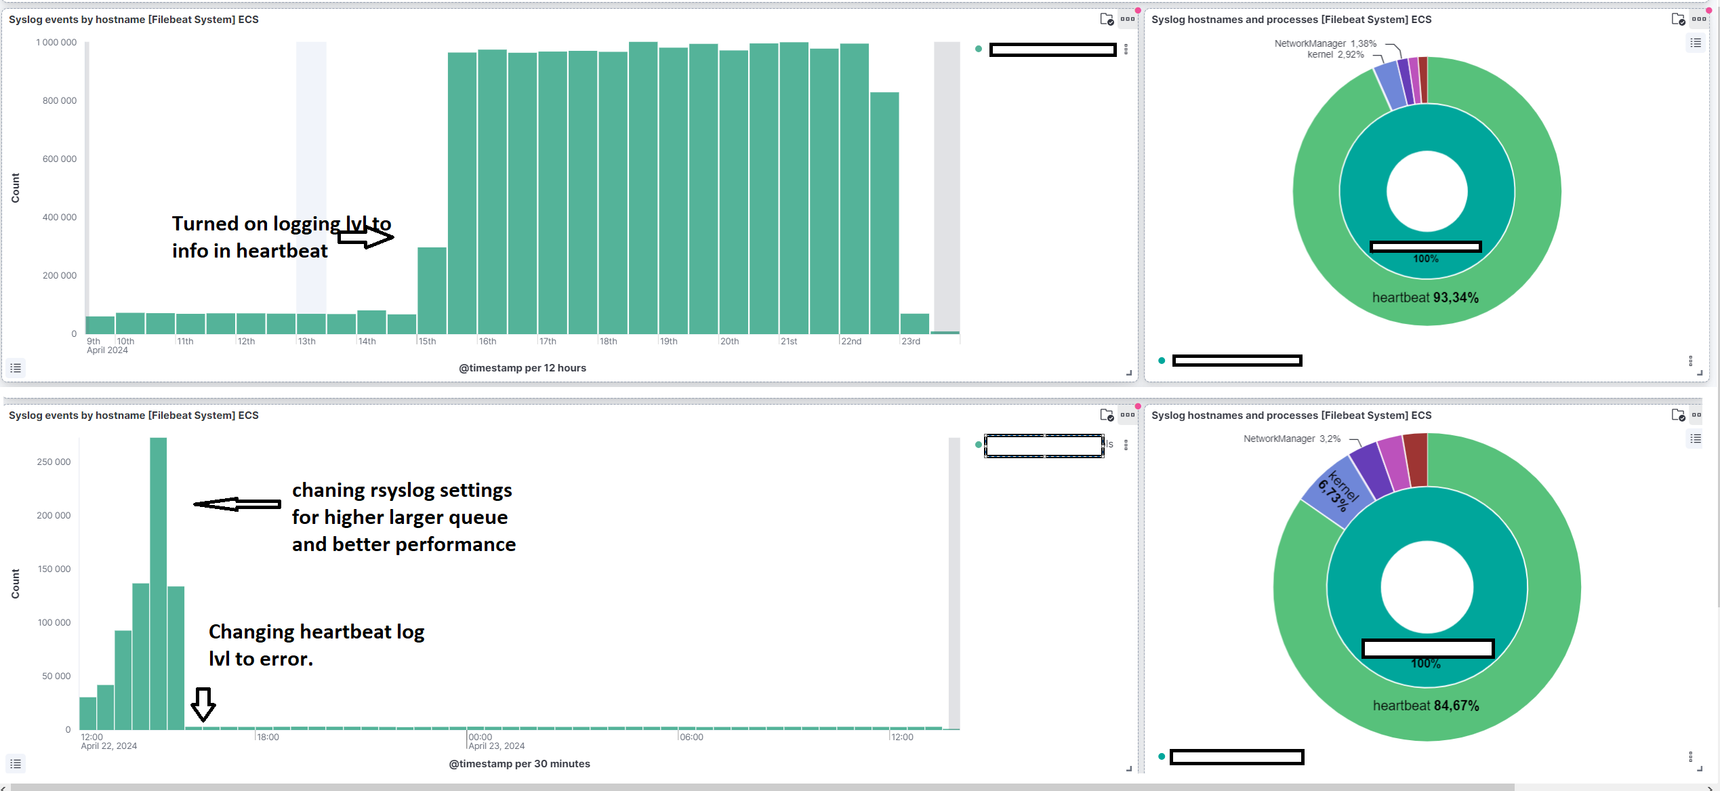
Task: Expand legend actions menu in top bar chart
Action: (1126, 49)
